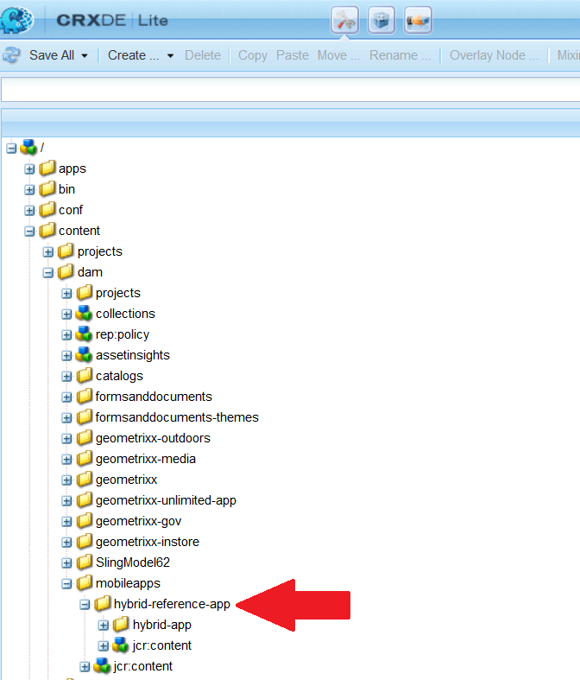The width and height of the screenshot is (580, 680).
Task: Collapse the content folder
Action: pyautogui.click(x=29, y=232)
